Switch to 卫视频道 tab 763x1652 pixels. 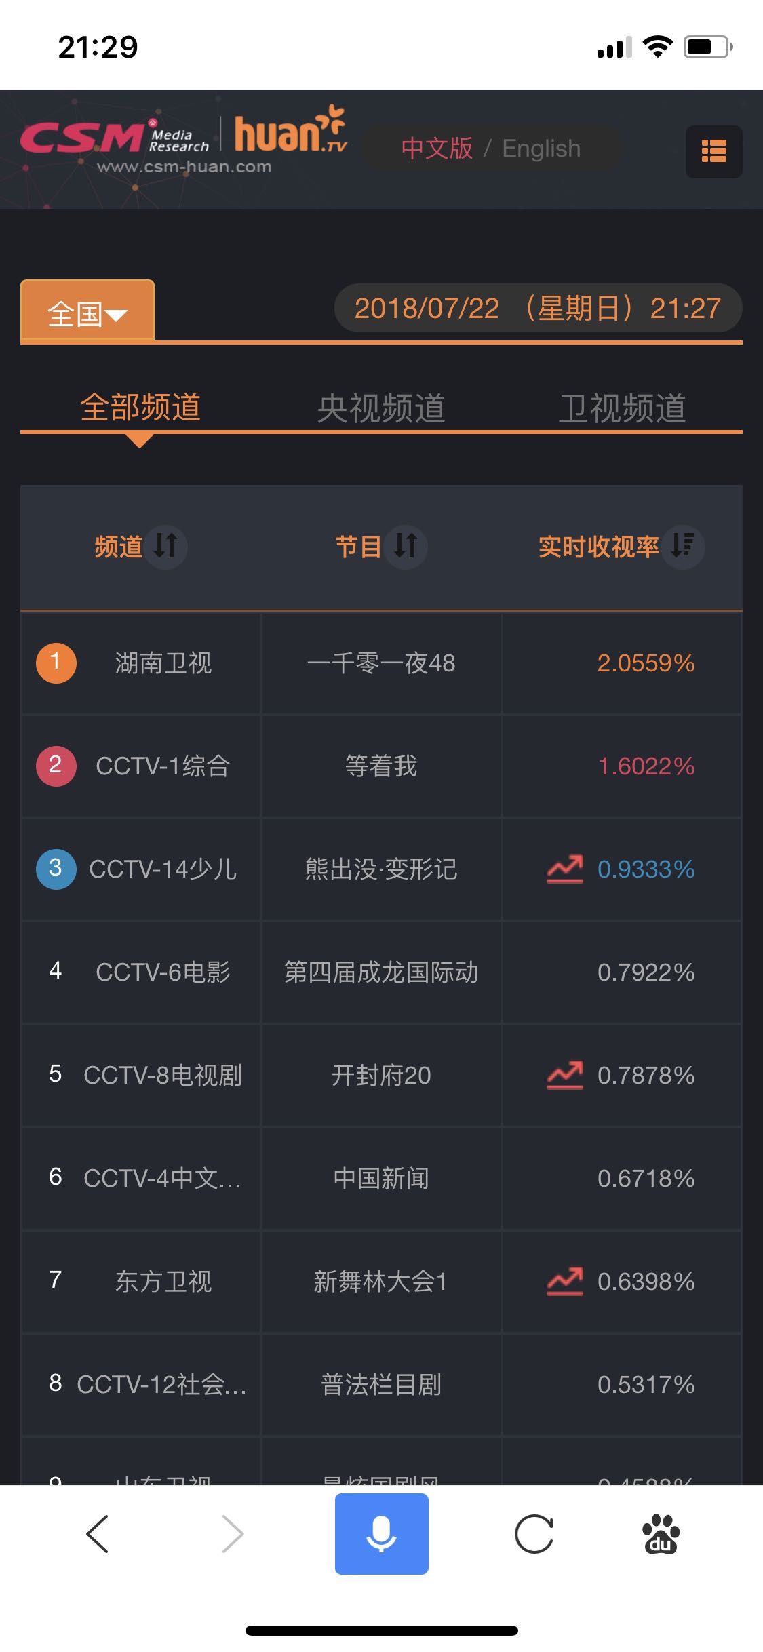622,408
